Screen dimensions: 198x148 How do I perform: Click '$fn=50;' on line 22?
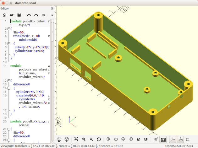pyautogui.click(x=19, y=133)
